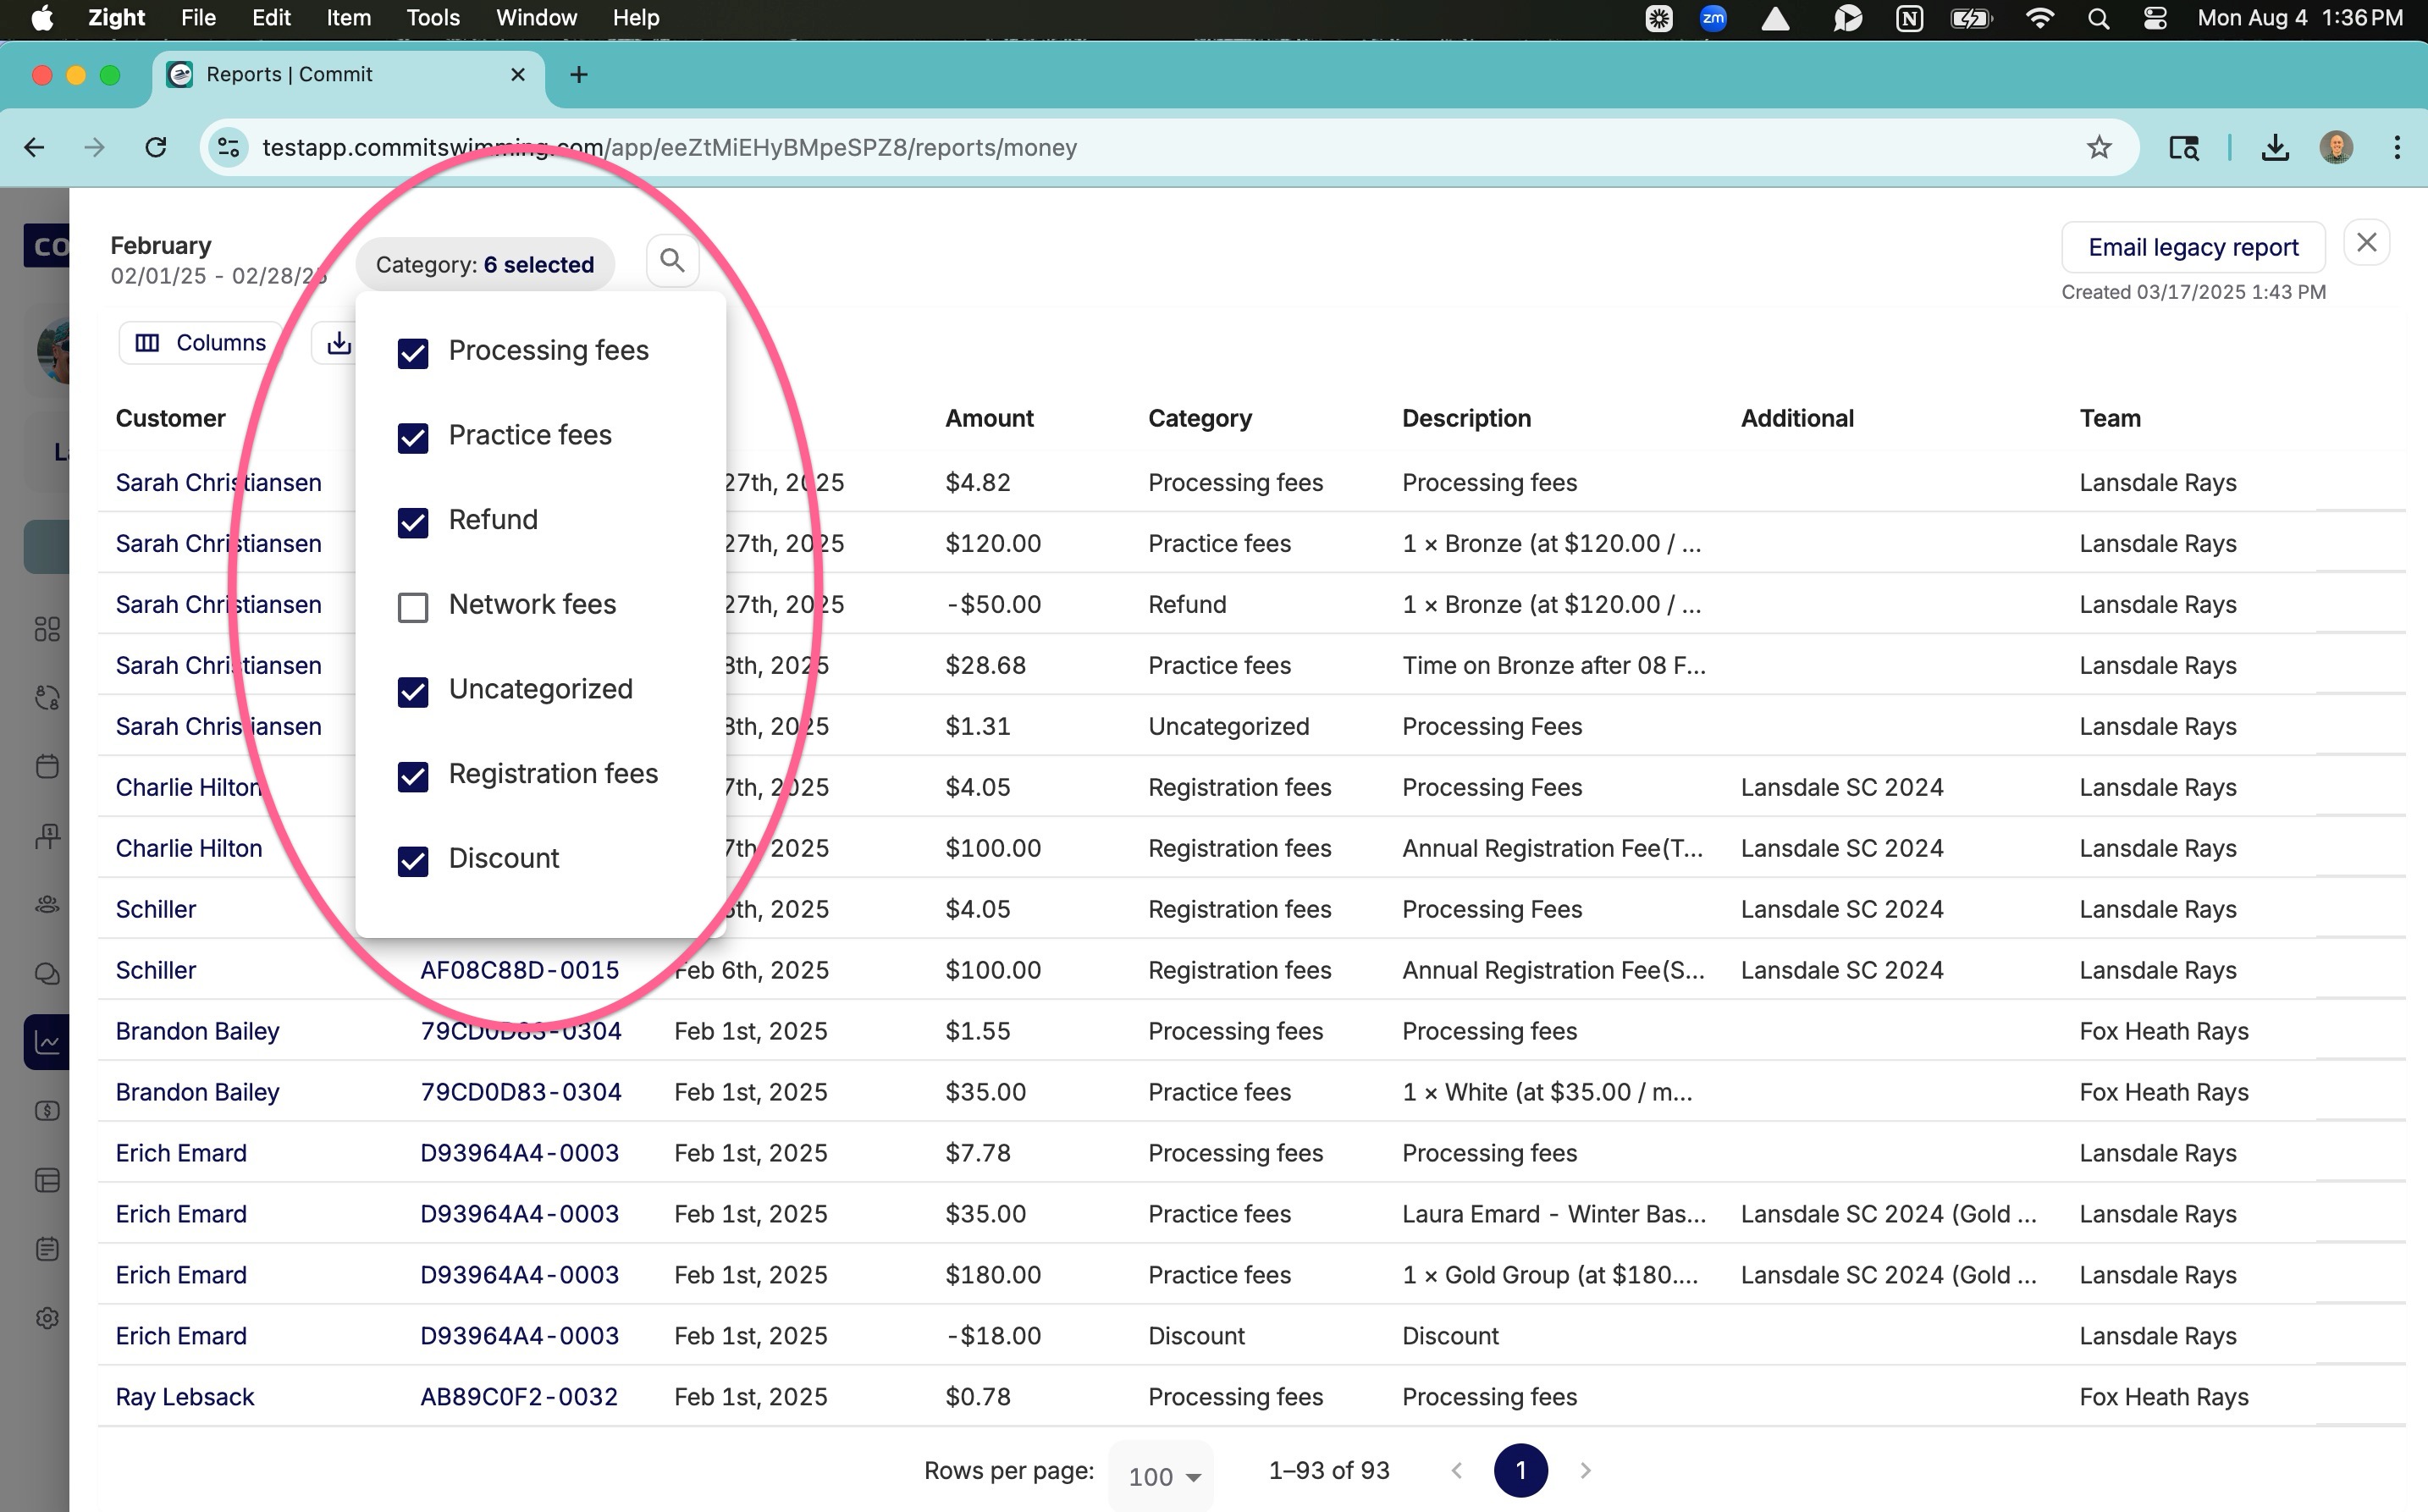The image size is (2428, 1512).
Task: Open macOS Control Center icon
Action: click(2155, 18)
